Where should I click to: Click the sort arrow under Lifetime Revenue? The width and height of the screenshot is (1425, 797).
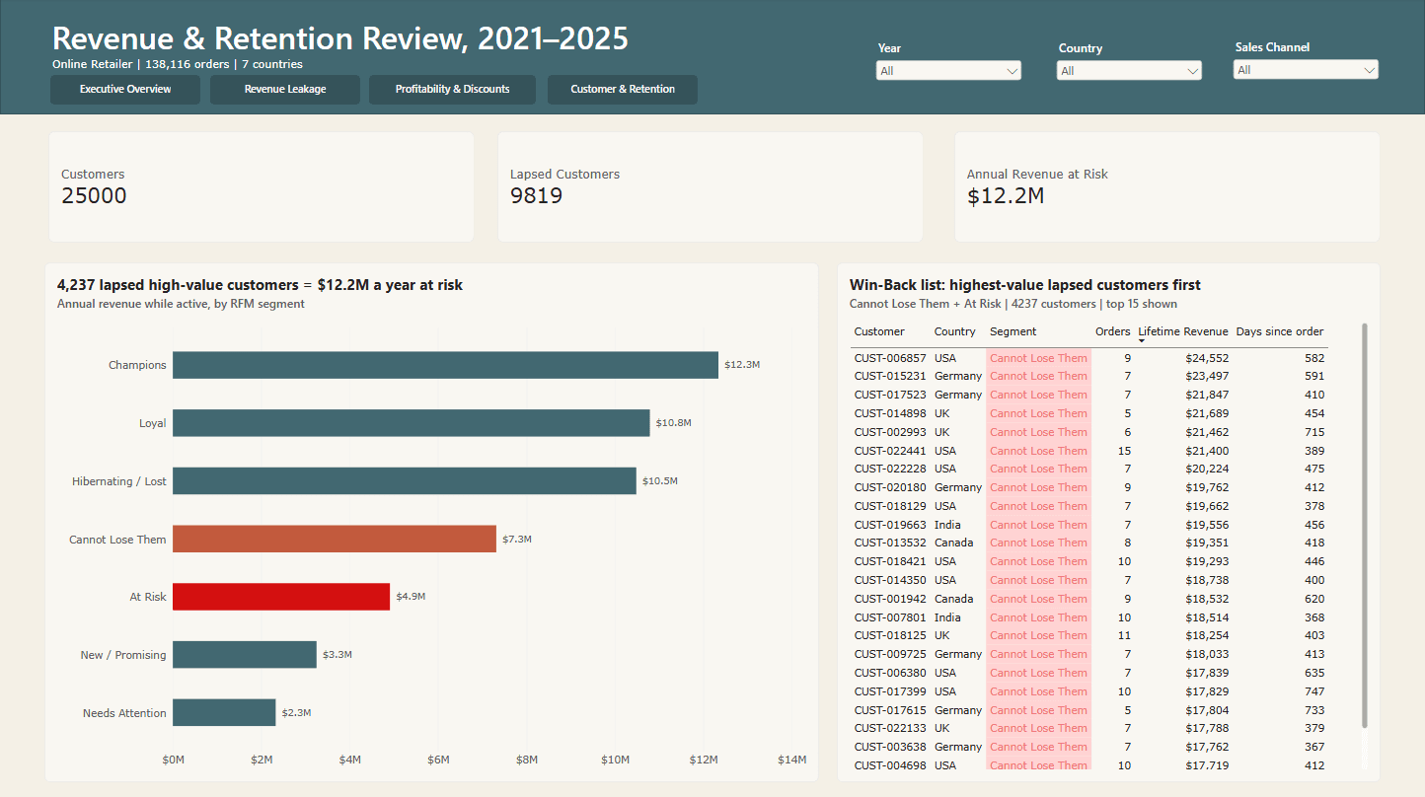point(1142,341)
